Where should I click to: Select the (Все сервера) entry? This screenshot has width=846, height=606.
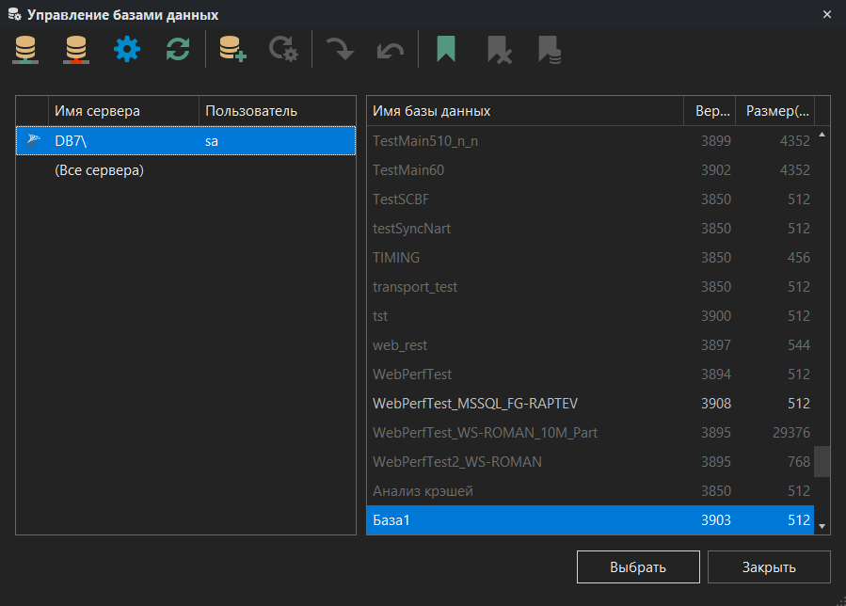[94, 171]
